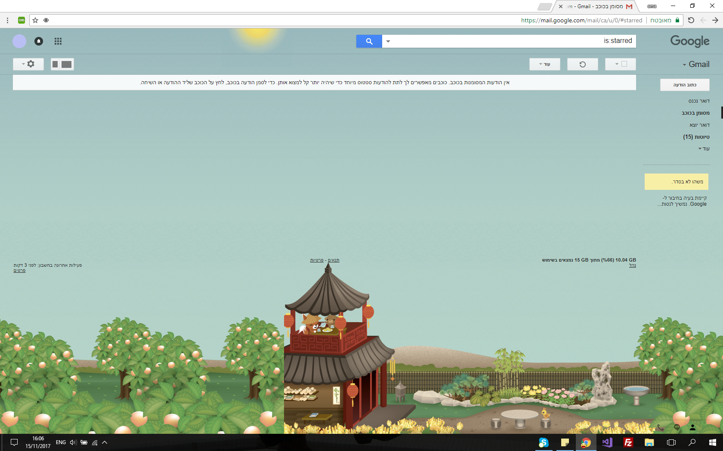Open the Hangouts phone calls icon

tap(661, 427)
